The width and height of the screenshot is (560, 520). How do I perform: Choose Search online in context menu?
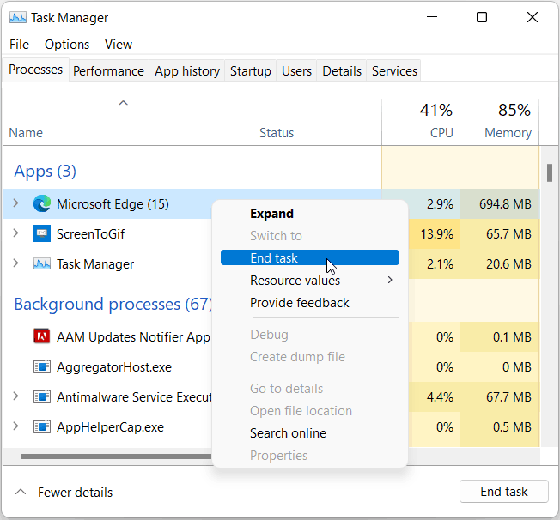pyautogui.click(x=310, y=433)
